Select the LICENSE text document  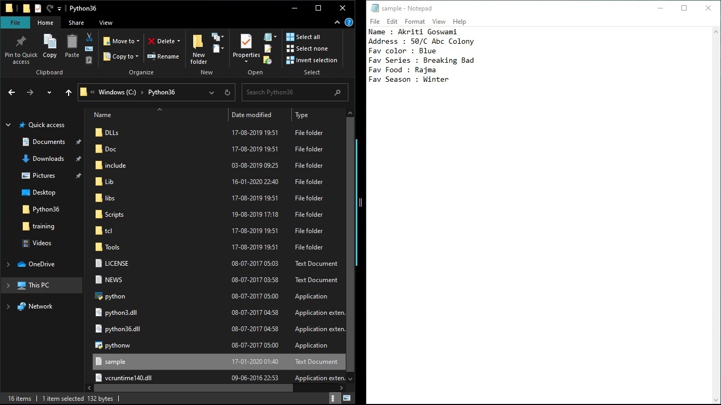219,264
